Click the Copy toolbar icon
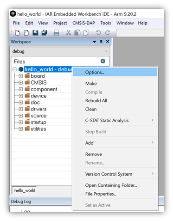Image resolution: width=173 pixels, height=221 pixels. click(x=77, y=33)
